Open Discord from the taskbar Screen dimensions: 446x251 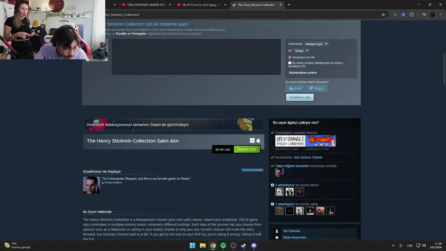click(254, 245)
